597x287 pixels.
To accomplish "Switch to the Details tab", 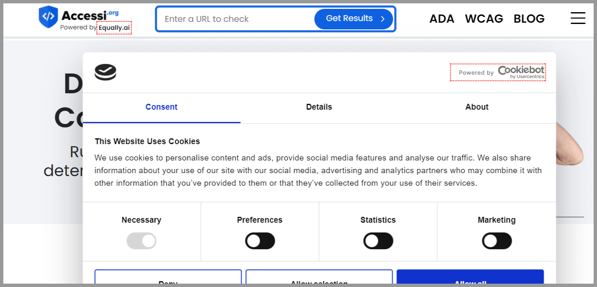I will tap(319, 107).
